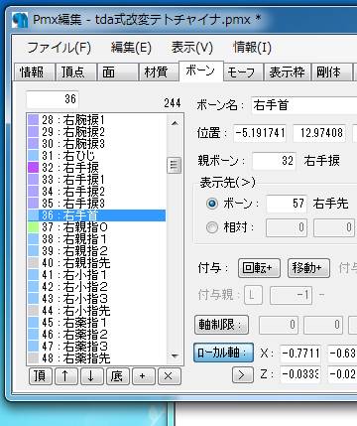Select bone 42 : 右小指２

[96, 287]
